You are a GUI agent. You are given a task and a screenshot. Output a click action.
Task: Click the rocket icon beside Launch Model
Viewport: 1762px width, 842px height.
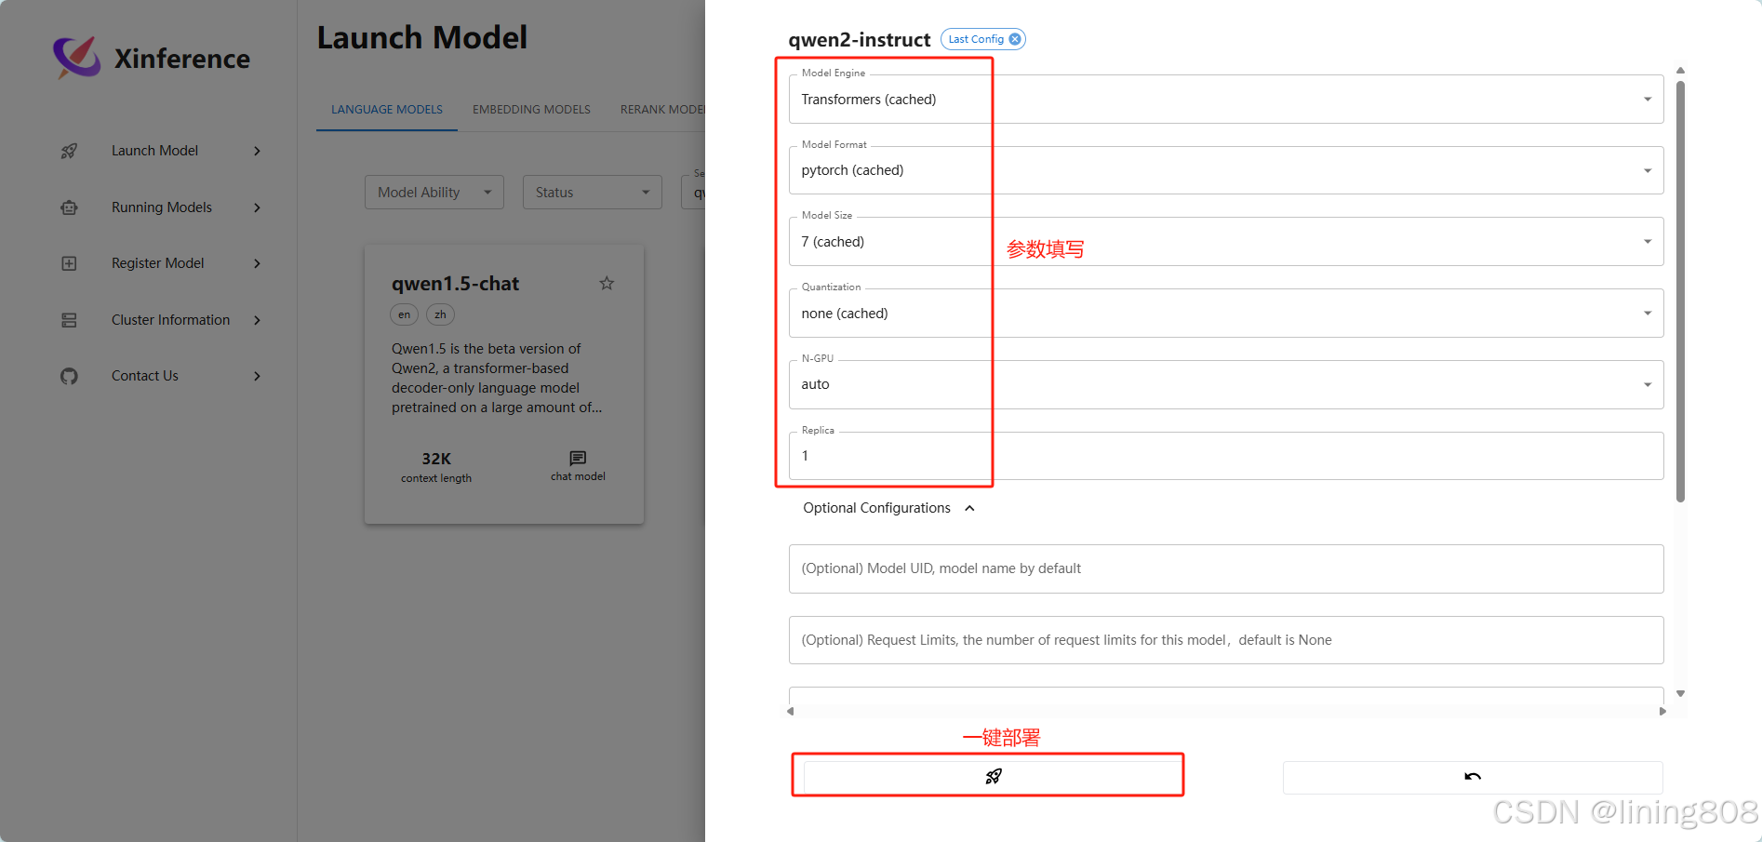(69, 151)
